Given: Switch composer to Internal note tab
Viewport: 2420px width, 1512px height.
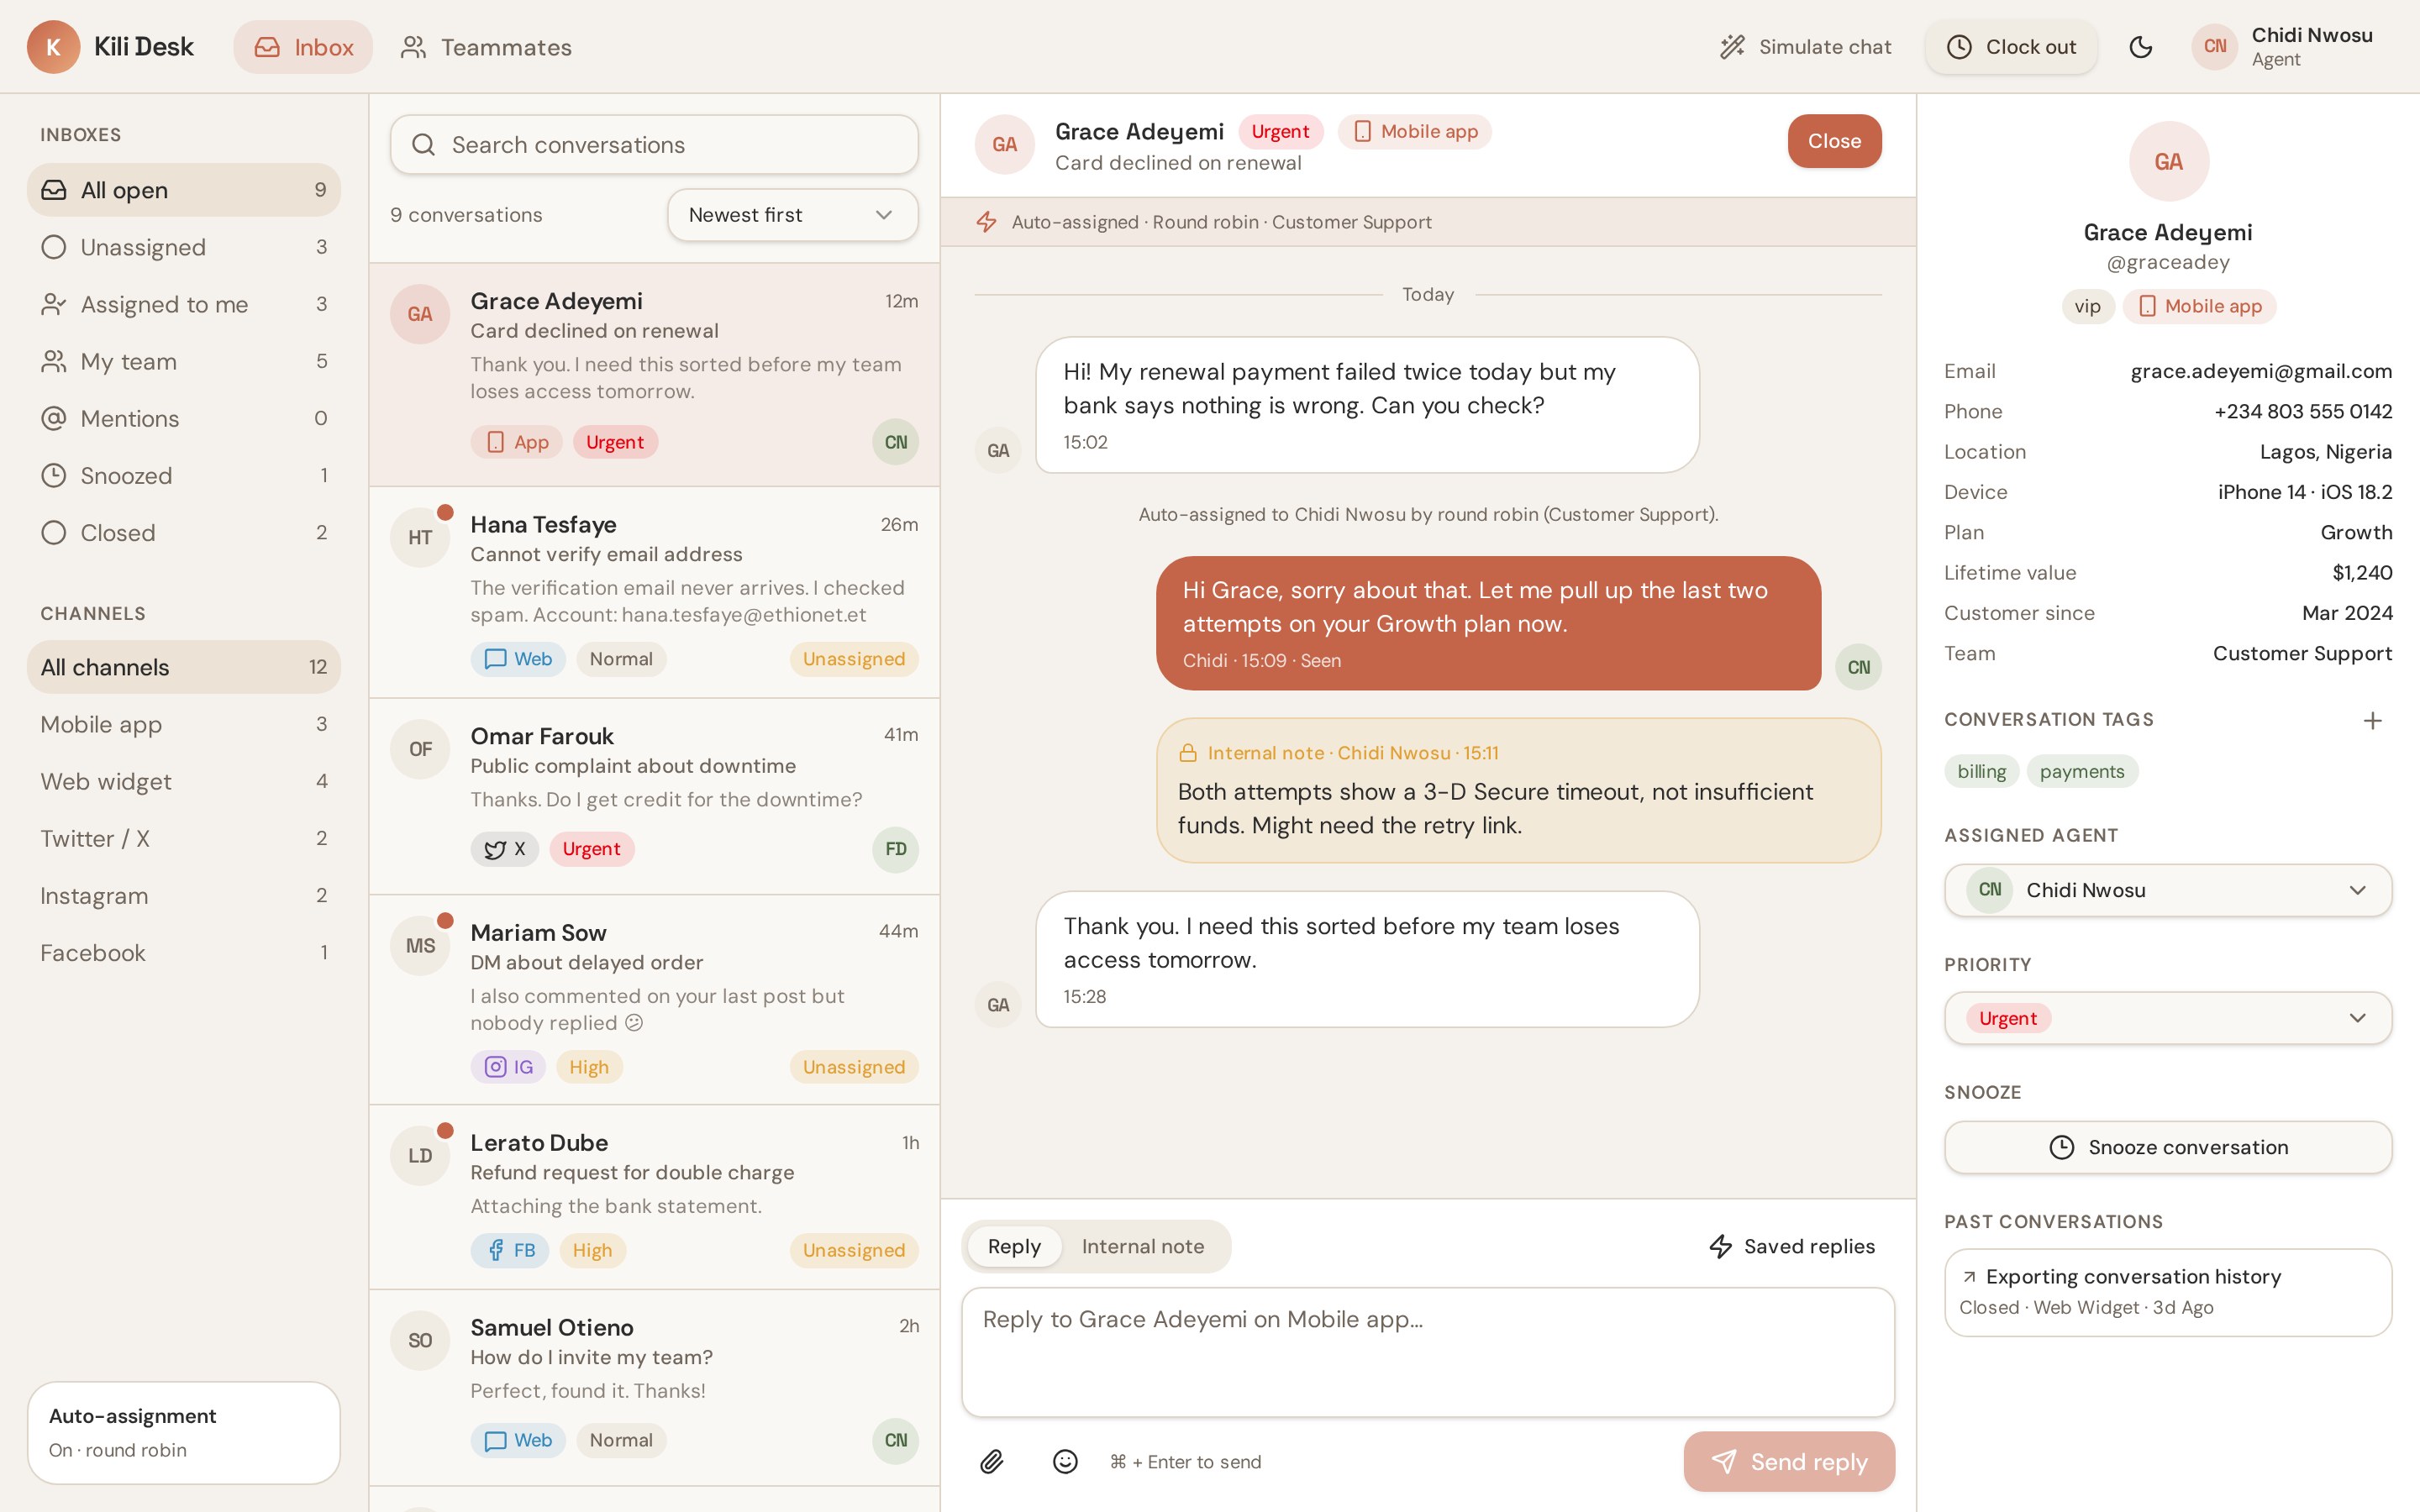Looking at the screenshot, I should 1142,1246.
